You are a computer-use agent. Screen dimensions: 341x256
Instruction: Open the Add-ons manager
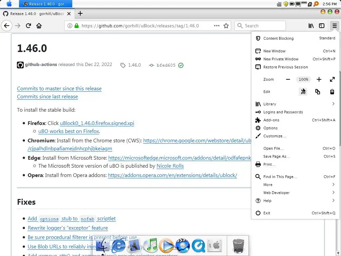pos(295,120)
